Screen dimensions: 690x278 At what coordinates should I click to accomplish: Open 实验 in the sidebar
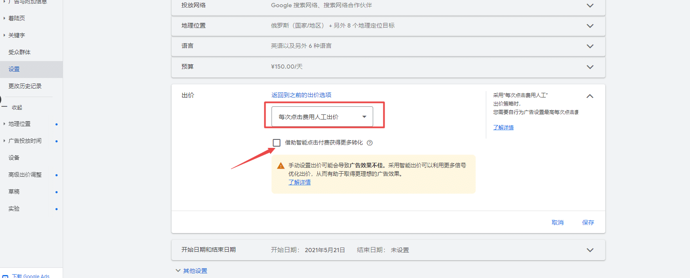click(14, 208)
